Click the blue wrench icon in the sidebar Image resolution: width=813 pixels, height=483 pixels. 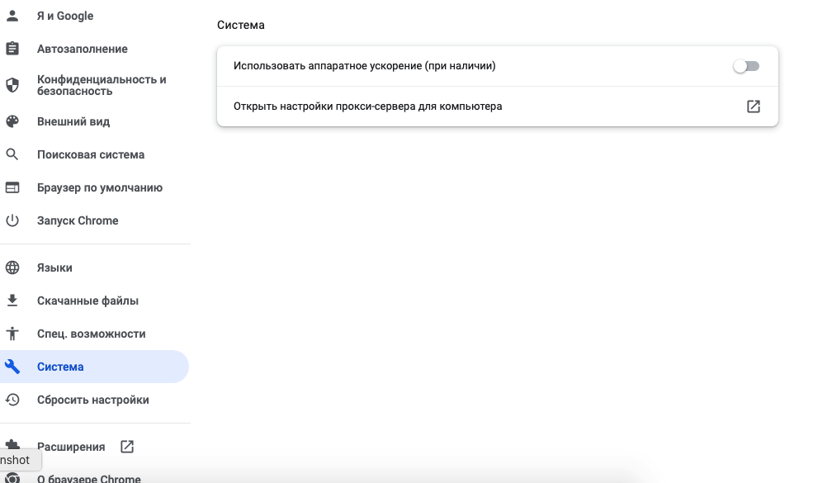[12, 367]
